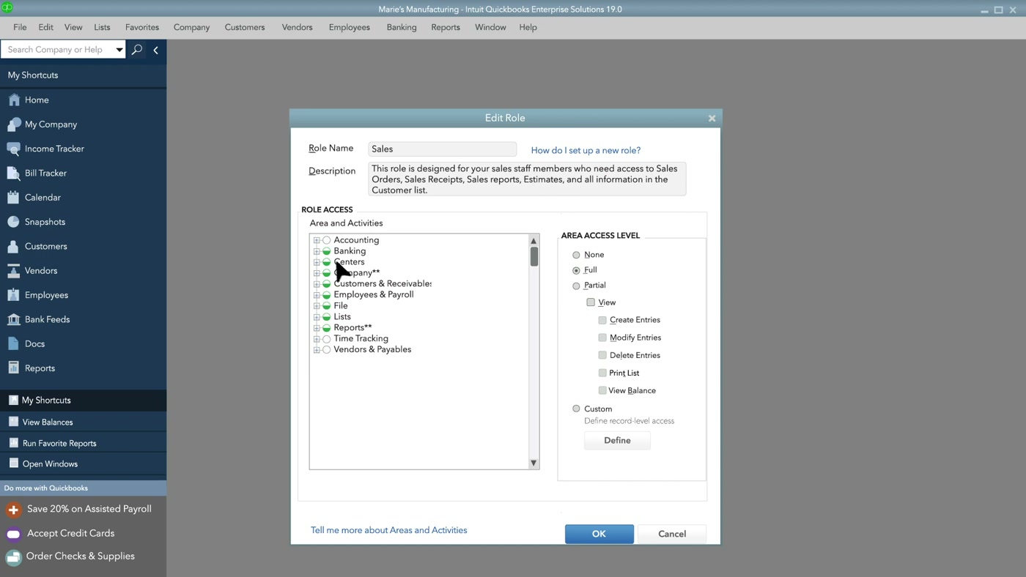Click the tree list scroll down arrow
Screen dimensions: 1026x577
click(x=534, y=463)
